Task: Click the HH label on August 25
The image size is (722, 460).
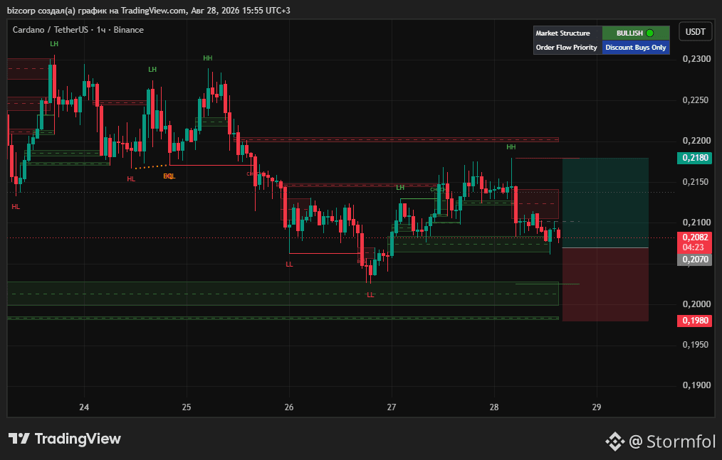Action: click(x=208, y=58)
